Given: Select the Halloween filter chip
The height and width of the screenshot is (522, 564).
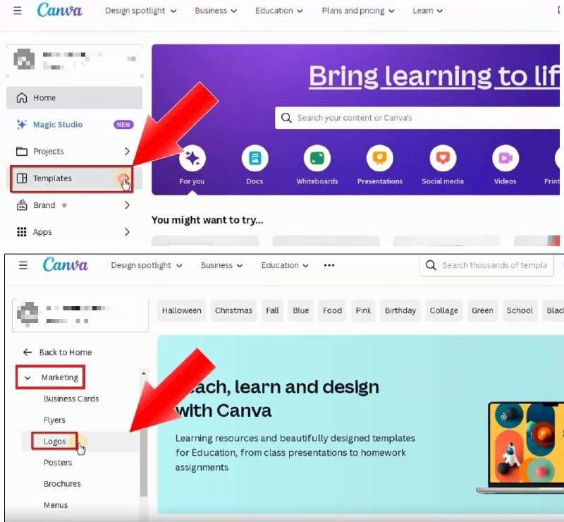Looking at the screenshot, I should (x=181, y=310).
